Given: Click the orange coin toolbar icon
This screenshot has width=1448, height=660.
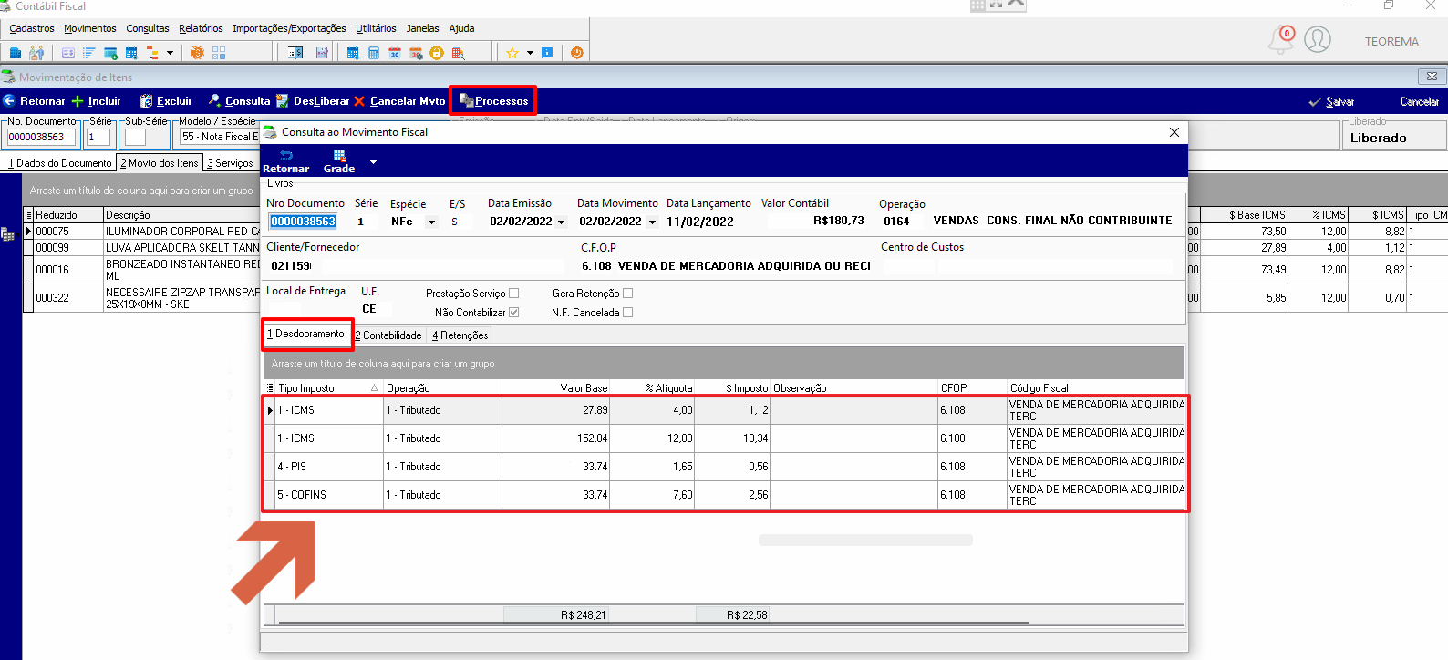Looking at the screenshot, I should (198, 53).
